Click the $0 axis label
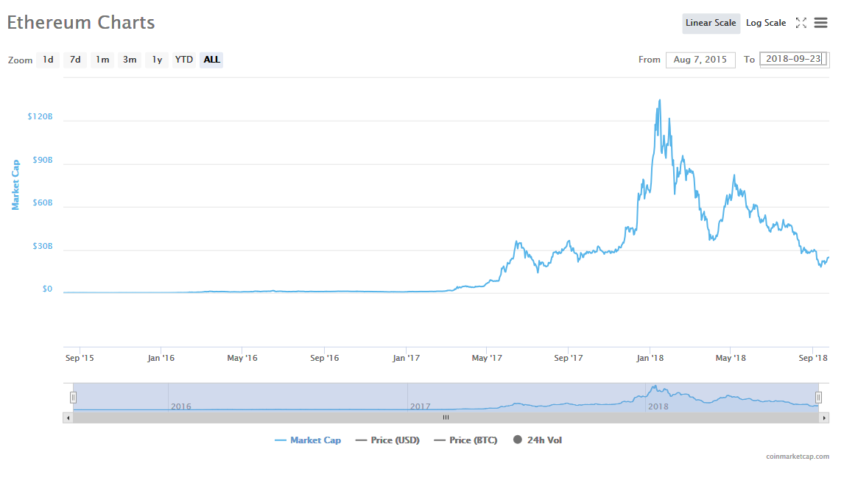 (47, 289)
